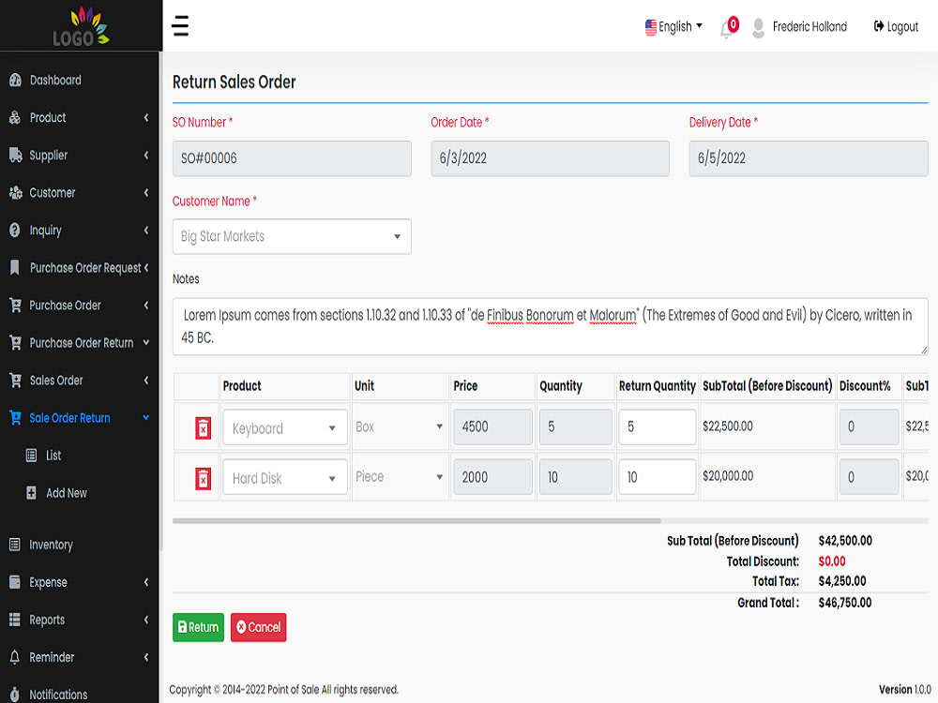Delete the Keyboard row with trash icon
The width and height of the screenshot is (938, 703).
click(x=203, y=428)
